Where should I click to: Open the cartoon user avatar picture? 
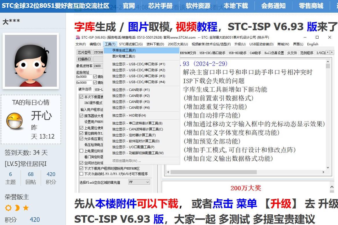[31, 61]
